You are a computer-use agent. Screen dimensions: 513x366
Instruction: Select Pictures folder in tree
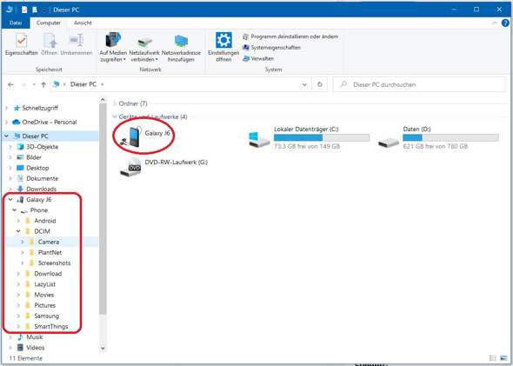(45, 305)
